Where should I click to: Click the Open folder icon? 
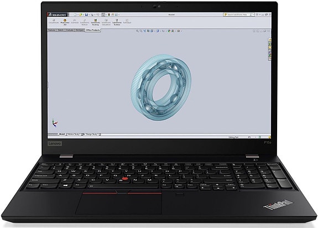(x=81, y=14)
